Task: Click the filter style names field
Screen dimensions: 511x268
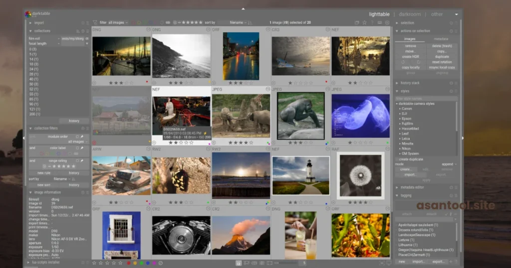Action: coord(426,99)
